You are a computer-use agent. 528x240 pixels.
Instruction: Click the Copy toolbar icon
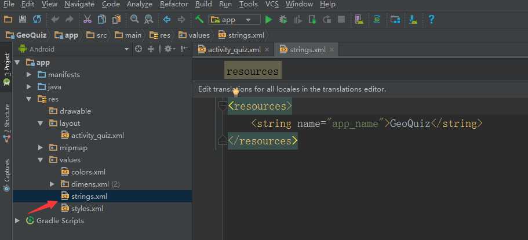[x=101, y=20]
